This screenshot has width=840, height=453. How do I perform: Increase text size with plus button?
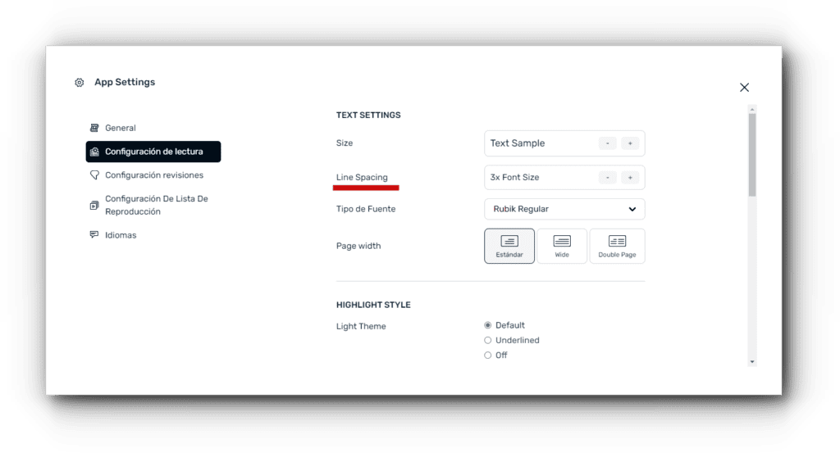(x=630, y=143)
